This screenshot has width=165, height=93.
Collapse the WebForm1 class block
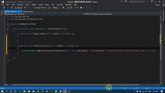(x=8, y=29)
